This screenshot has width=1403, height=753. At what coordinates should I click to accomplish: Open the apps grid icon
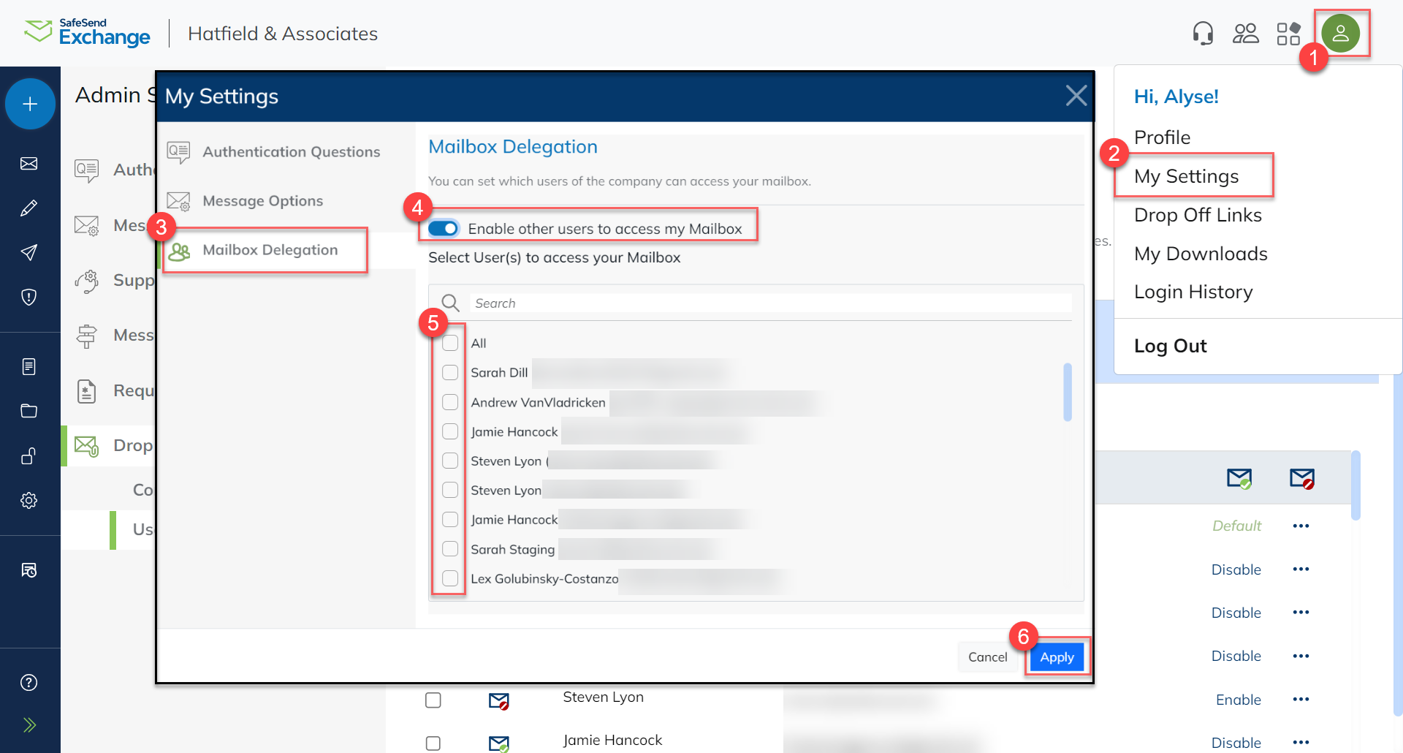point(1288,33)
